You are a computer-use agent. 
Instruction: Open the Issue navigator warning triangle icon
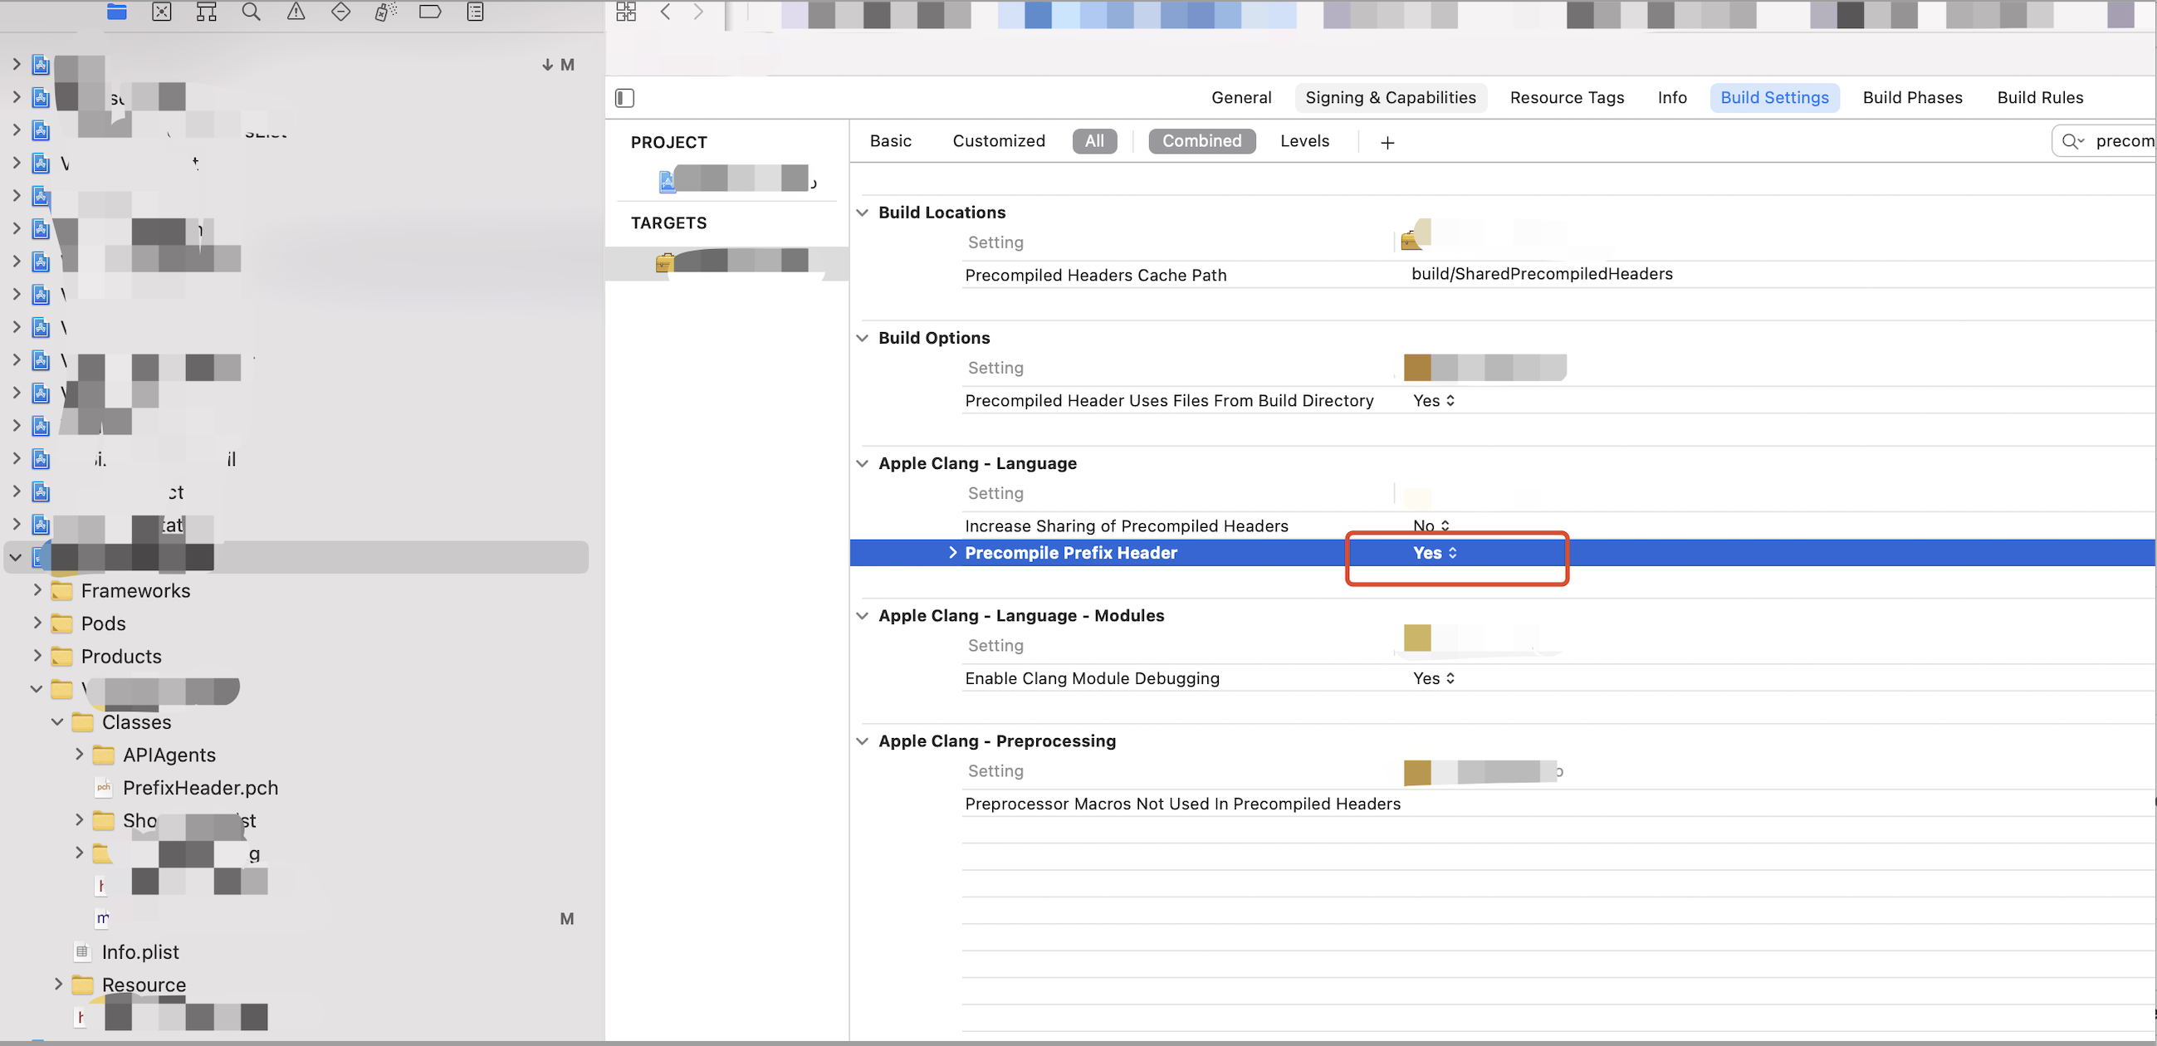pyautogui.click(x=296, y=12)
